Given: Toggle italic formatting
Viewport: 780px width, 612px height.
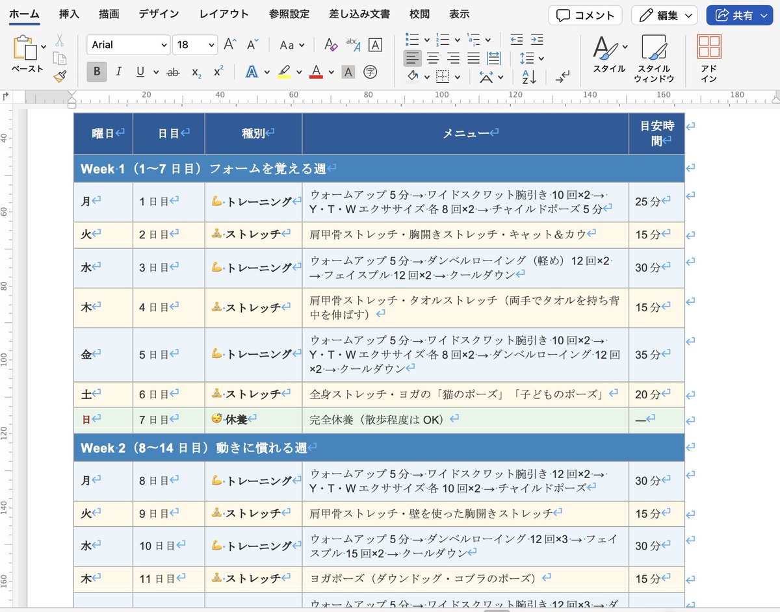Looking at the screenshot, I should [x=118, y=72].
